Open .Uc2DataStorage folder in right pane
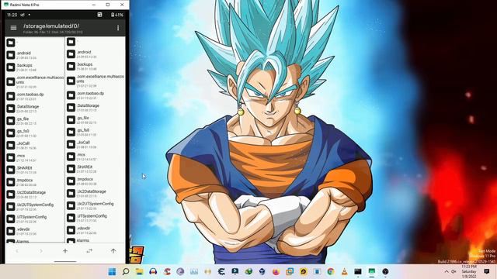 pos(96,193)
